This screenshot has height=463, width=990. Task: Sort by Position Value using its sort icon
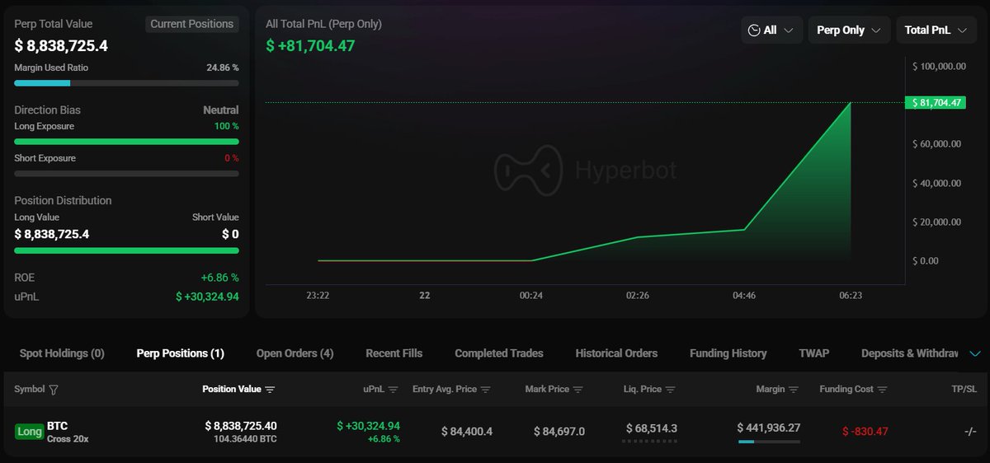coord(270,390)
